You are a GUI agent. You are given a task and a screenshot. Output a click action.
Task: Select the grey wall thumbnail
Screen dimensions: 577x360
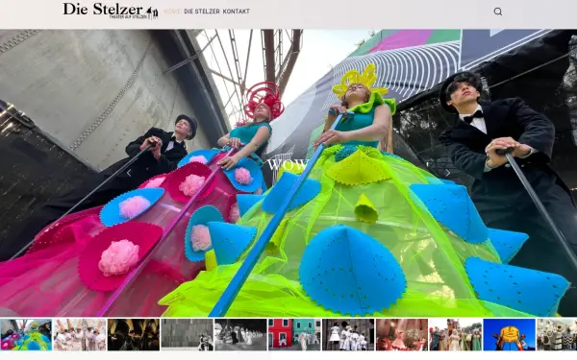[x=187, y=335]
